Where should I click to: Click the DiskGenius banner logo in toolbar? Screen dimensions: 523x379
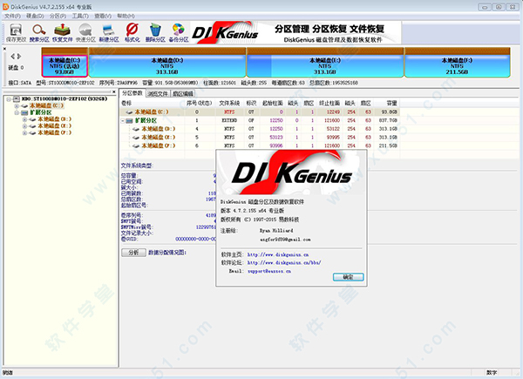pos(226,32)
